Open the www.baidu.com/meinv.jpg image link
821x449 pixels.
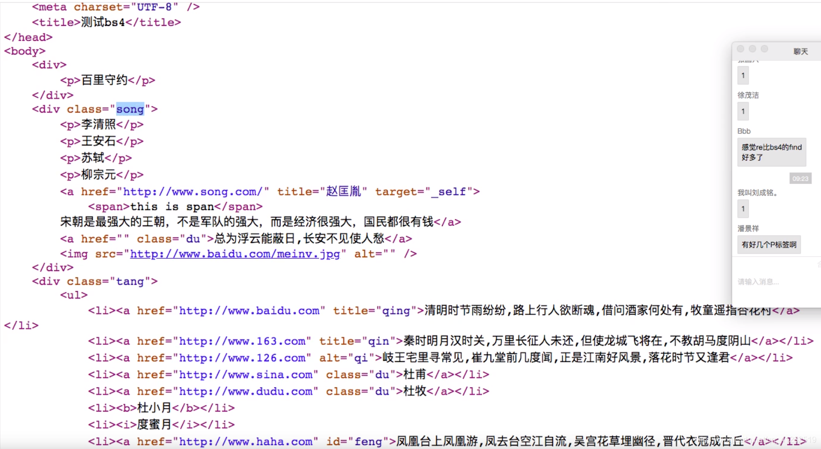(x=235, y=254)
